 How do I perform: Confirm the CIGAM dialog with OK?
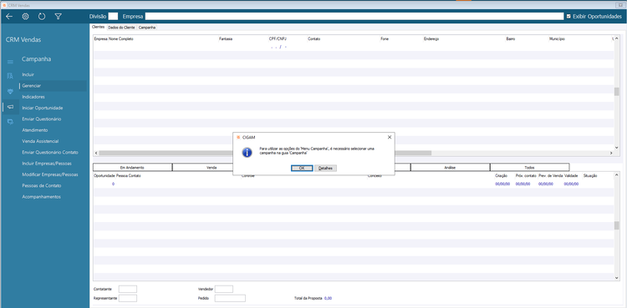pos(302,168)
